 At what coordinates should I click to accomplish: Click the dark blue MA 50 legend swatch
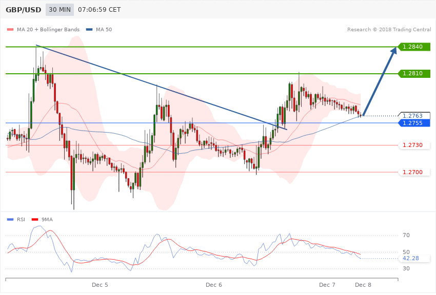[89, 30]
